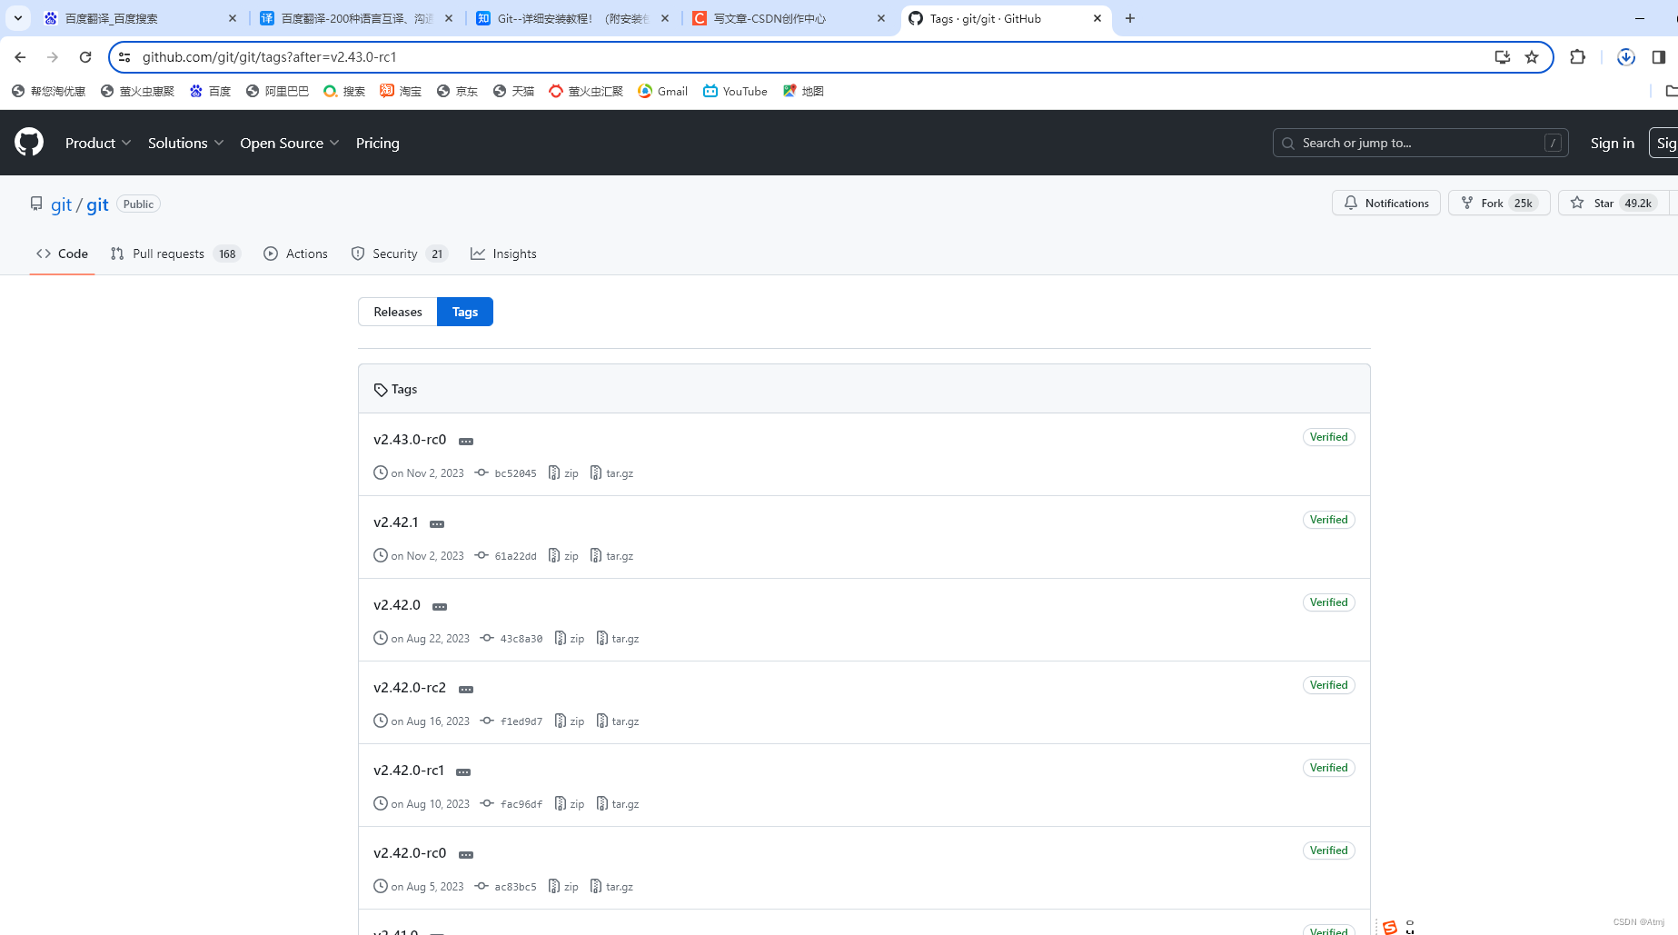Go back in browser history

tap(20, 57)
